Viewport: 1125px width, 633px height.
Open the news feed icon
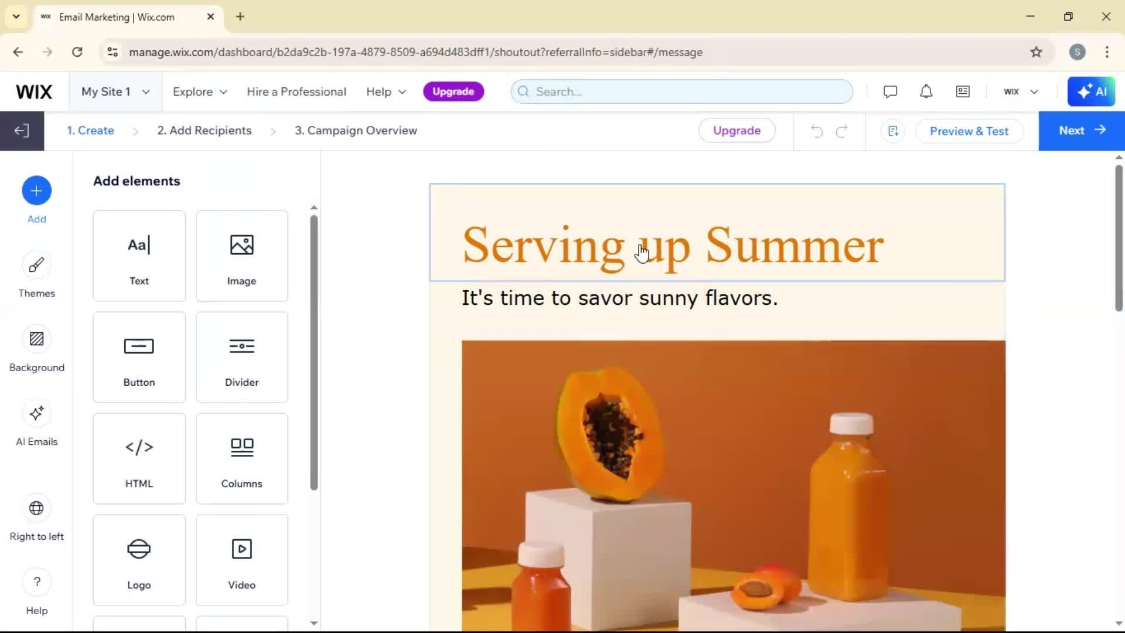(963, 91)
